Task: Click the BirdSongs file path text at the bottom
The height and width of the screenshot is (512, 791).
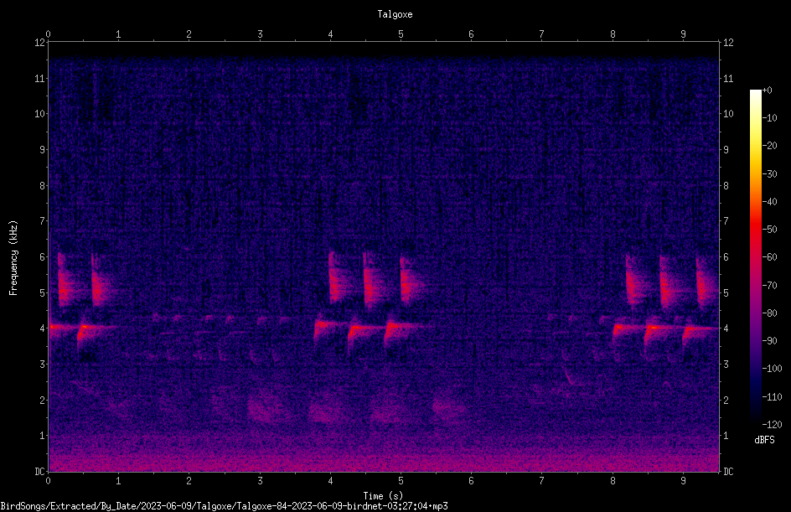Action: point(224,506)
